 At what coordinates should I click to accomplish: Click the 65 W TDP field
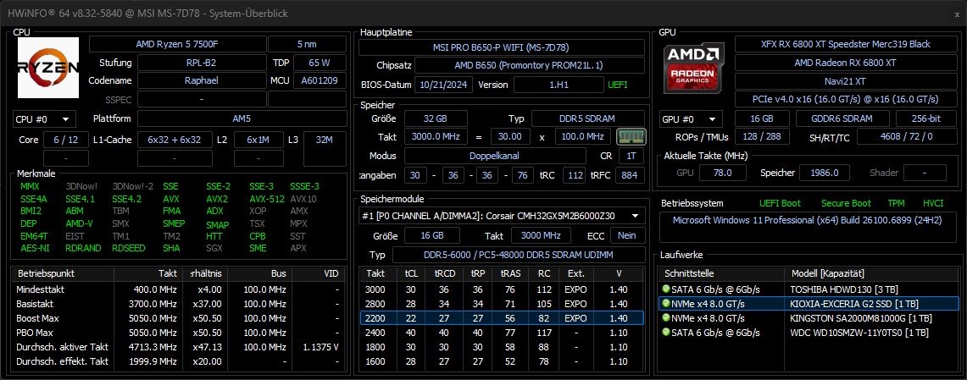[320, 63]
